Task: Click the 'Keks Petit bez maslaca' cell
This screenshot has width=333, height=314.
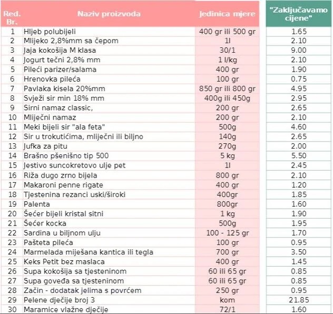Action: click(109, 261)
